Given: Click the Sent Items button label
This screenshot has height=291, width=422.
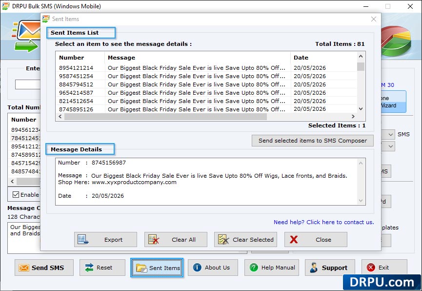Looking at the screenshot, I should click(164, 268).
